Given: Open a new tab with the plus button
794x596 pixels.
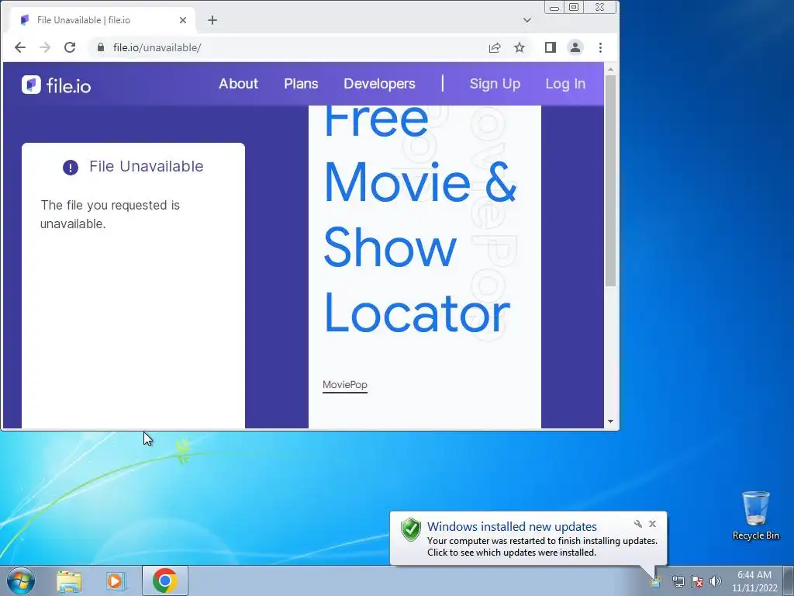Looking at the screenshot, I should pos(212,20).
